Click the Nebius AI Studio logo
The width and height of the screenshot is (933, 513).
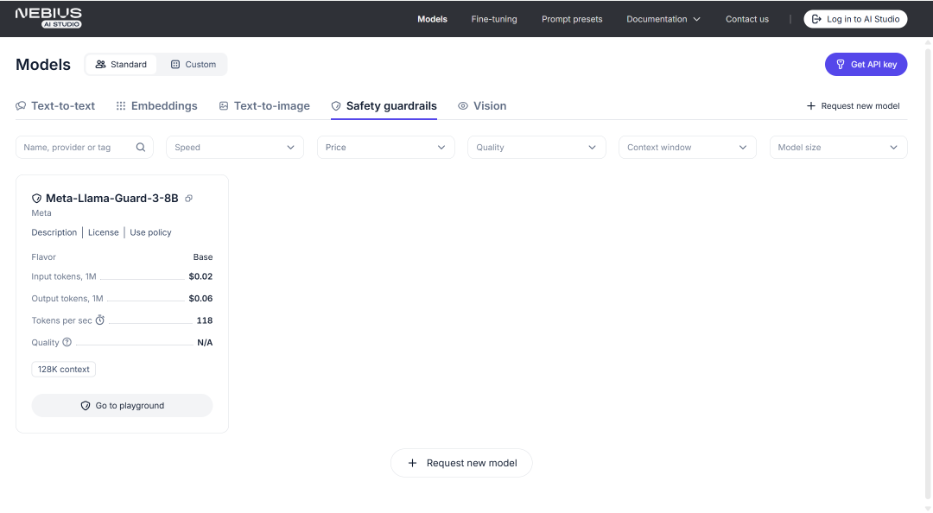pos(48,18)
